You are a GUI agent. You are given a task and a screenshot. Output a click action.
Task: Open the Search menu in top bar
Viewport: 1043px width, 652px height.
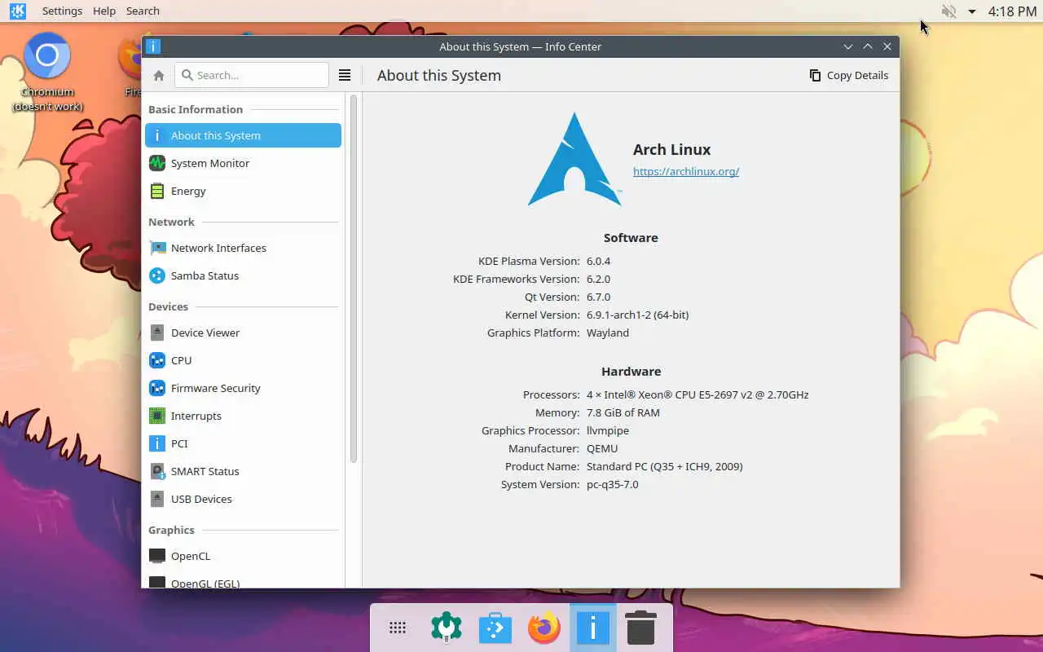[x=143, y=11]
